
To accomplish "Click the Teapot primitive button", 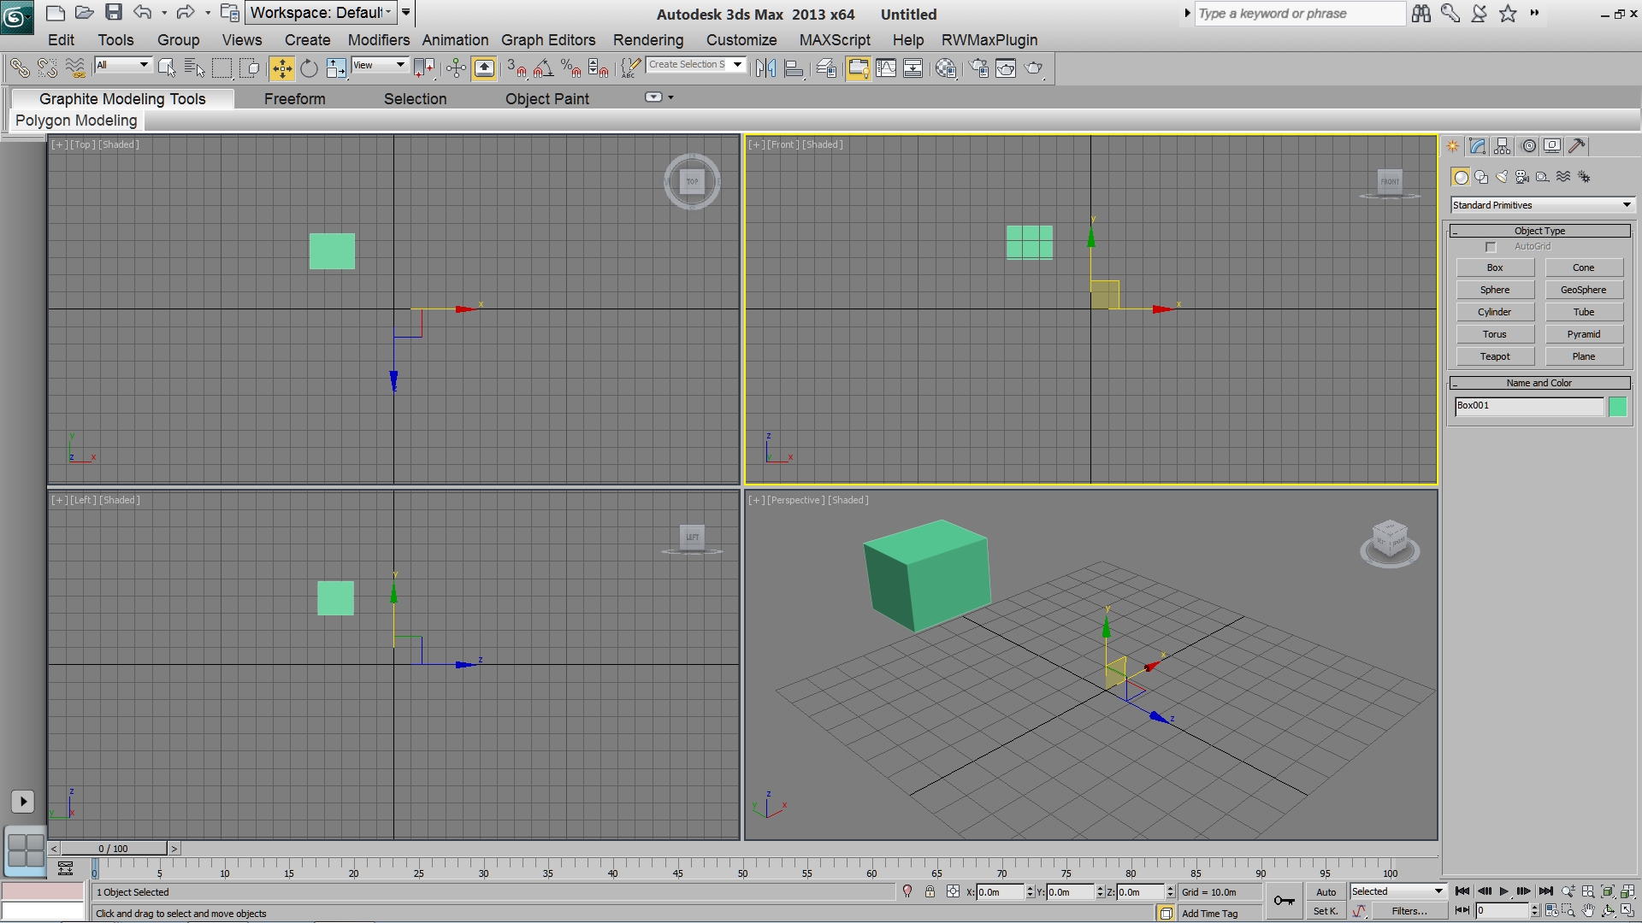I will click(x=1494, y=356).
